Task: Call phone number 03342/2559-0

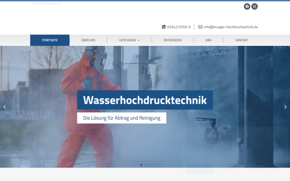Action: point(179,27)
